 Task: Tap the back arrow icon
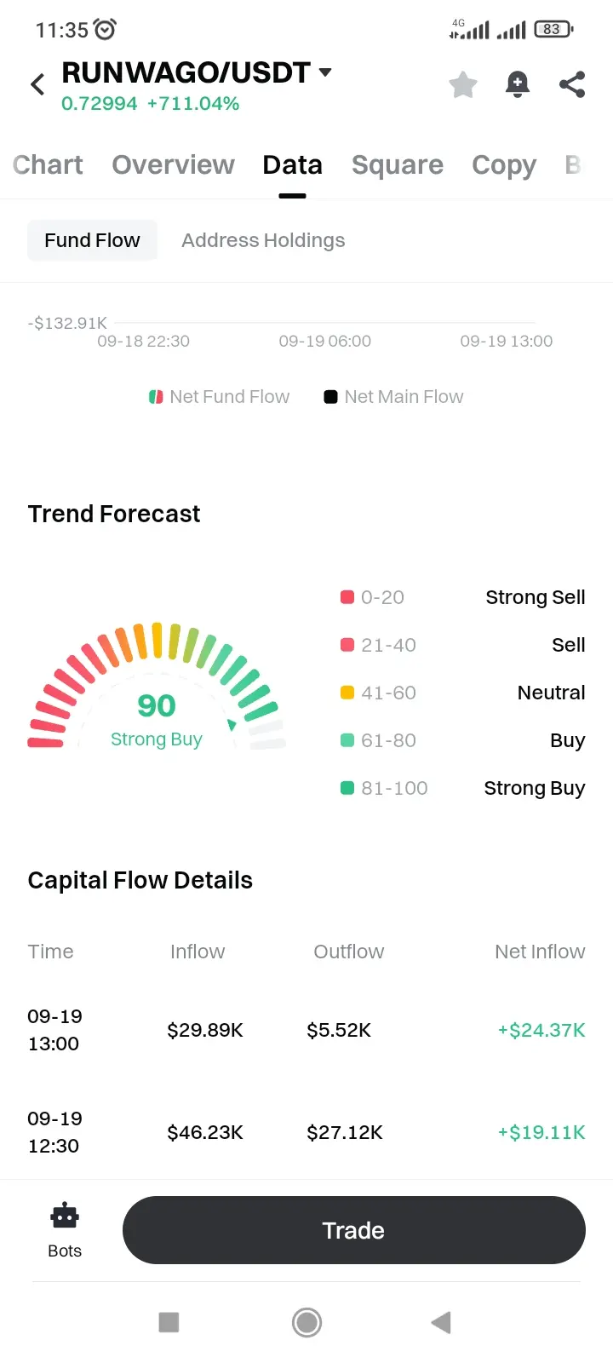pyautogui.click(x=37, y=84)
